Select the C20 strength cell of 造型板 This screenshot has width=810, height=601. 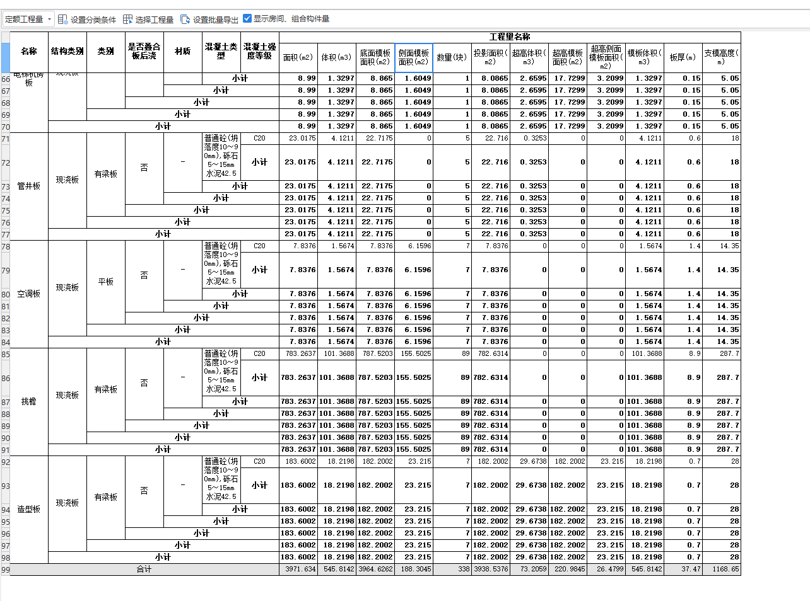(258, 461)
